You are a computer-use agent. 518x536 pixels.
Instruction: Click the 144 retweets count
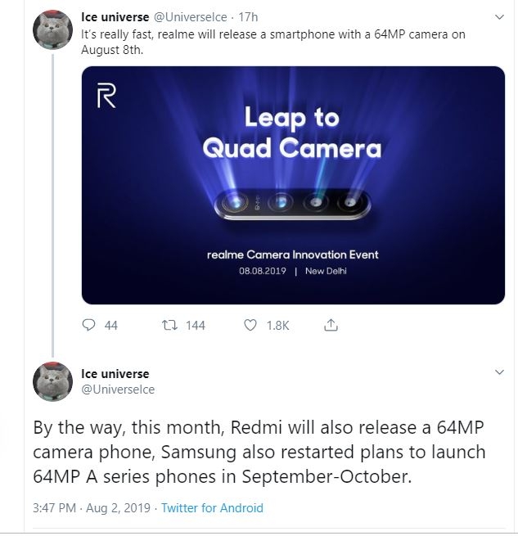pyautogui.click(x=196, y=326)
